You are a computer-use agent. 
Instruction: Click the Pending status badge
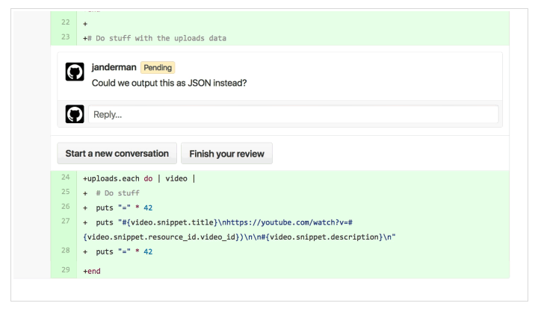[x=158, y=67]
